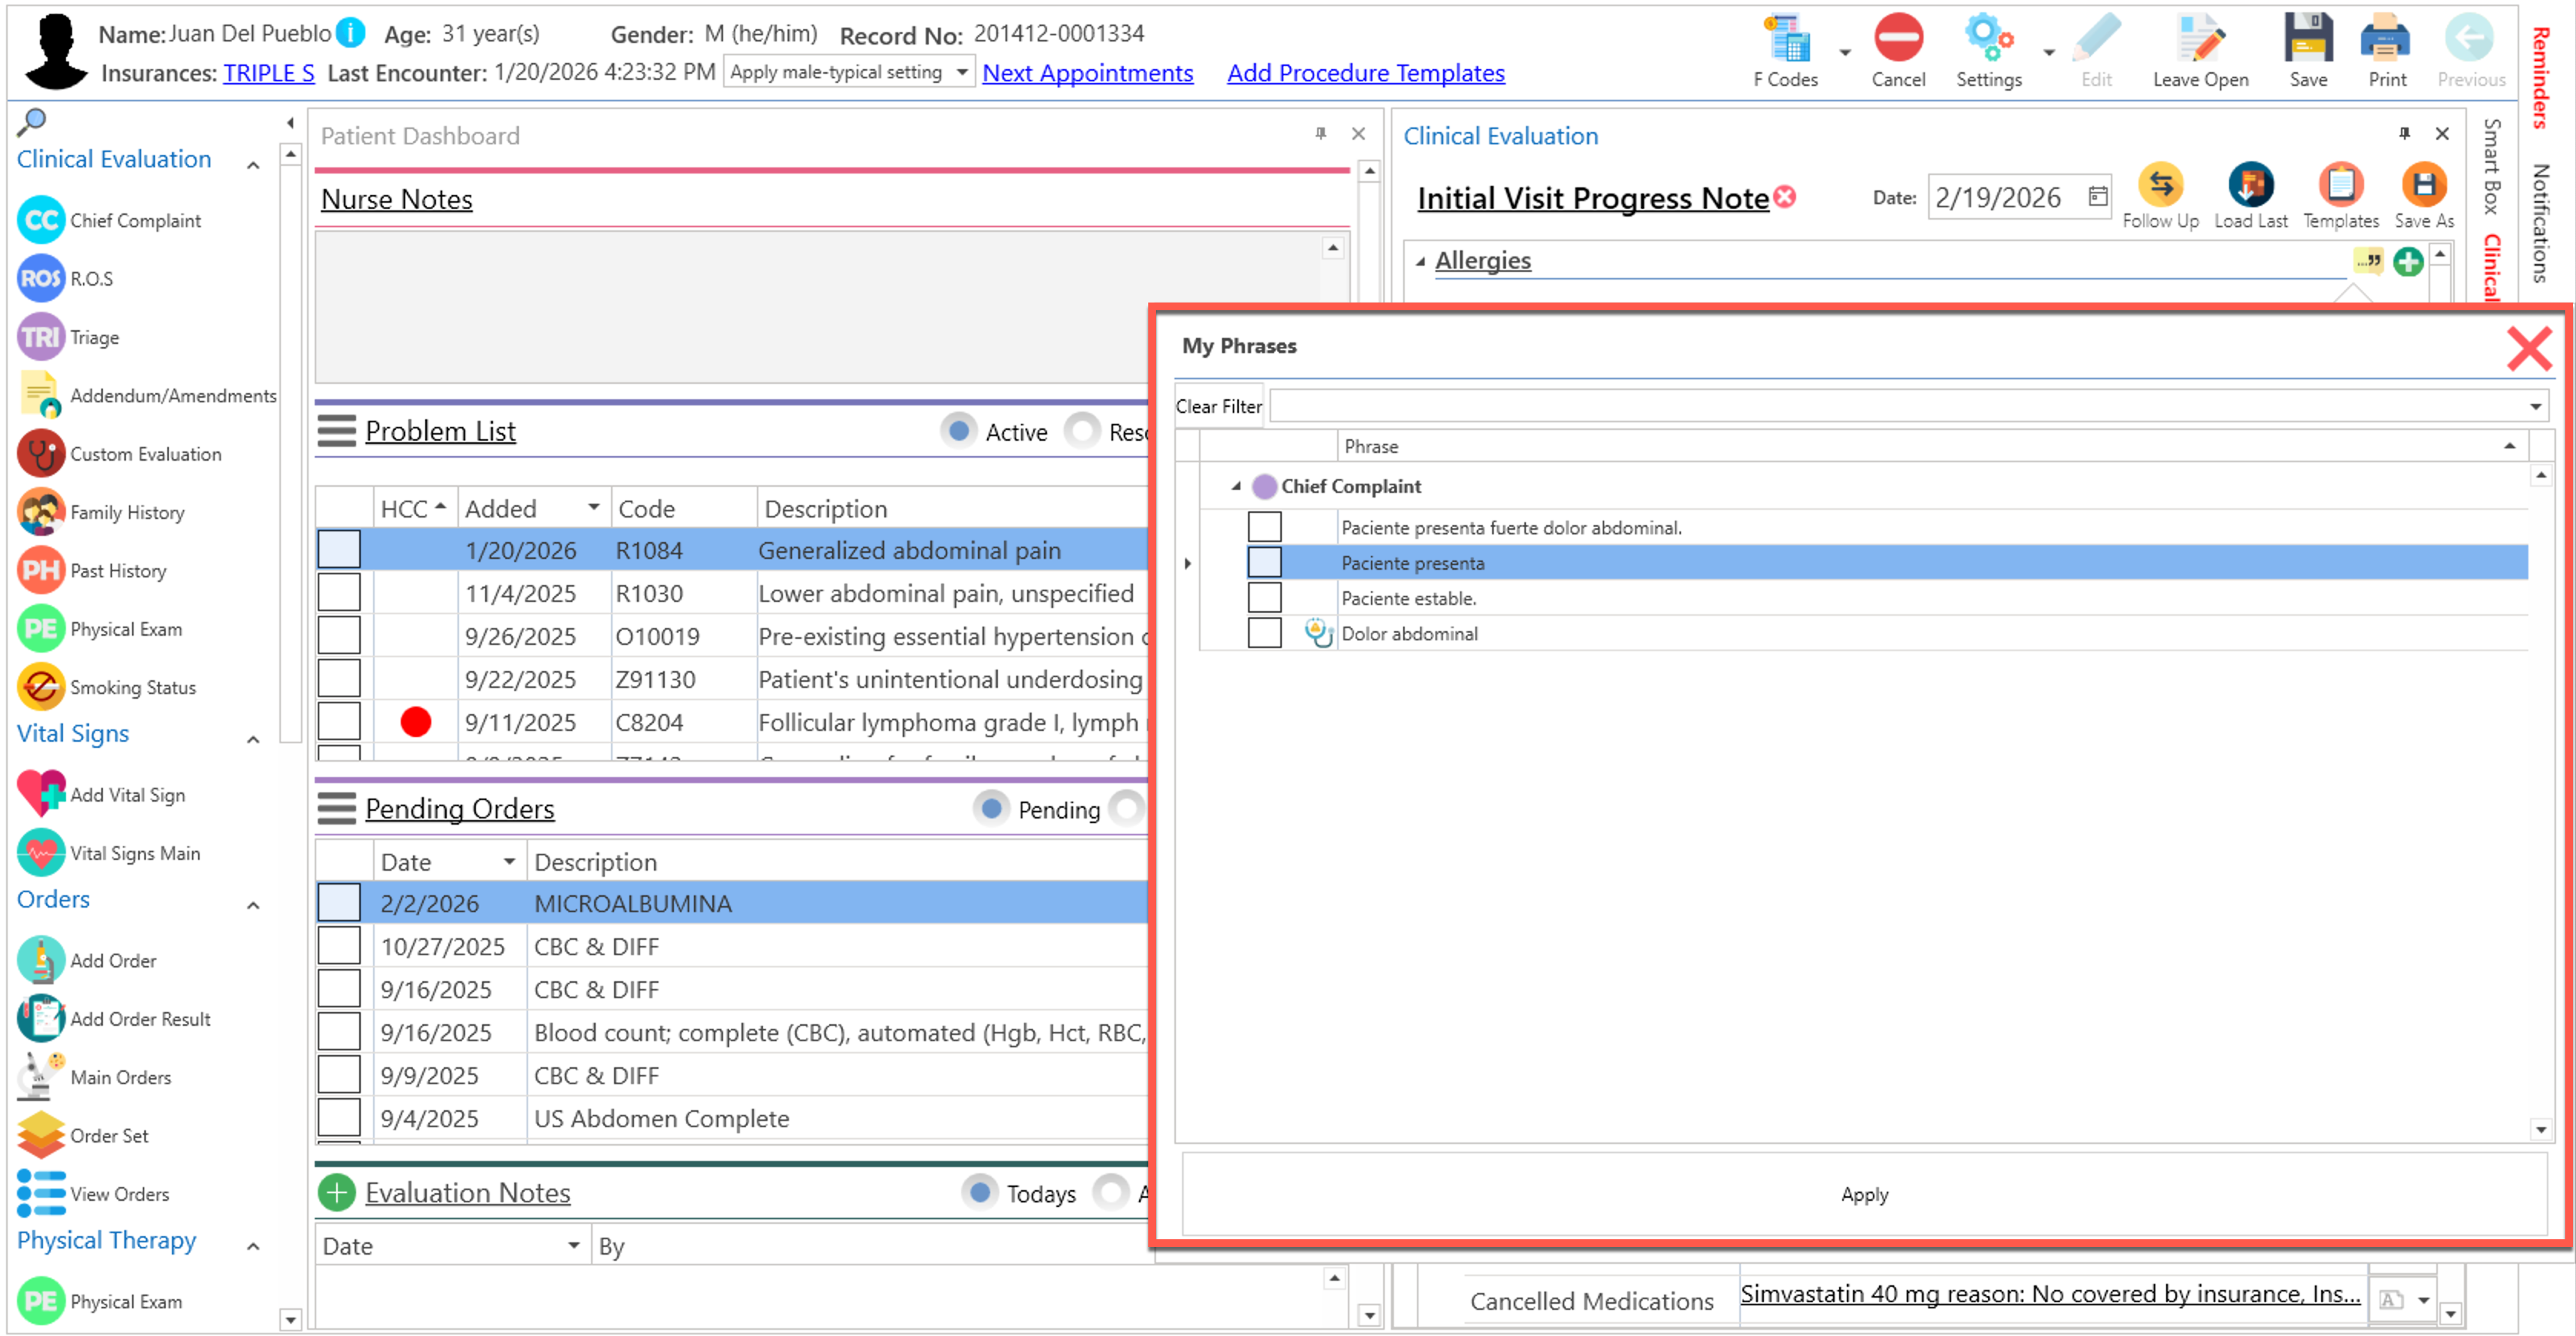The height and width of the screenshot is (1336, 2576).
Task: Open the Next Appointments link
Action: [1087, 73]
